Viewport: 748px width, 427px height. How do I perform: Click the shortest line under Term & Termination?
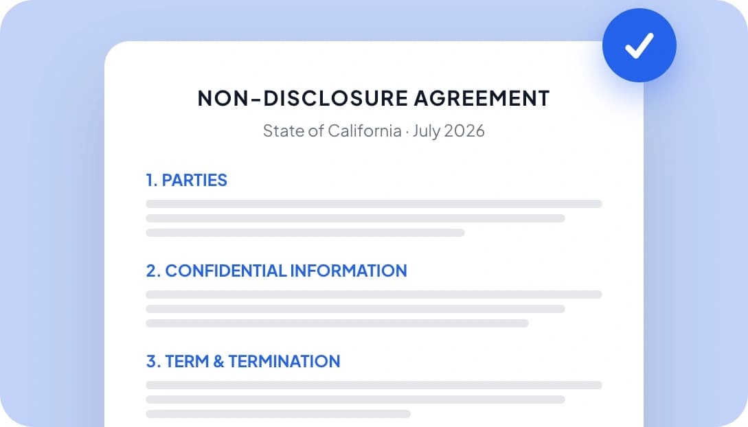tap(278, 414)
